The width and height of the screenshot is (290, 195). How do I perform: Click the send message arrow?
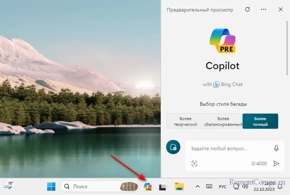tap(276, 164)
